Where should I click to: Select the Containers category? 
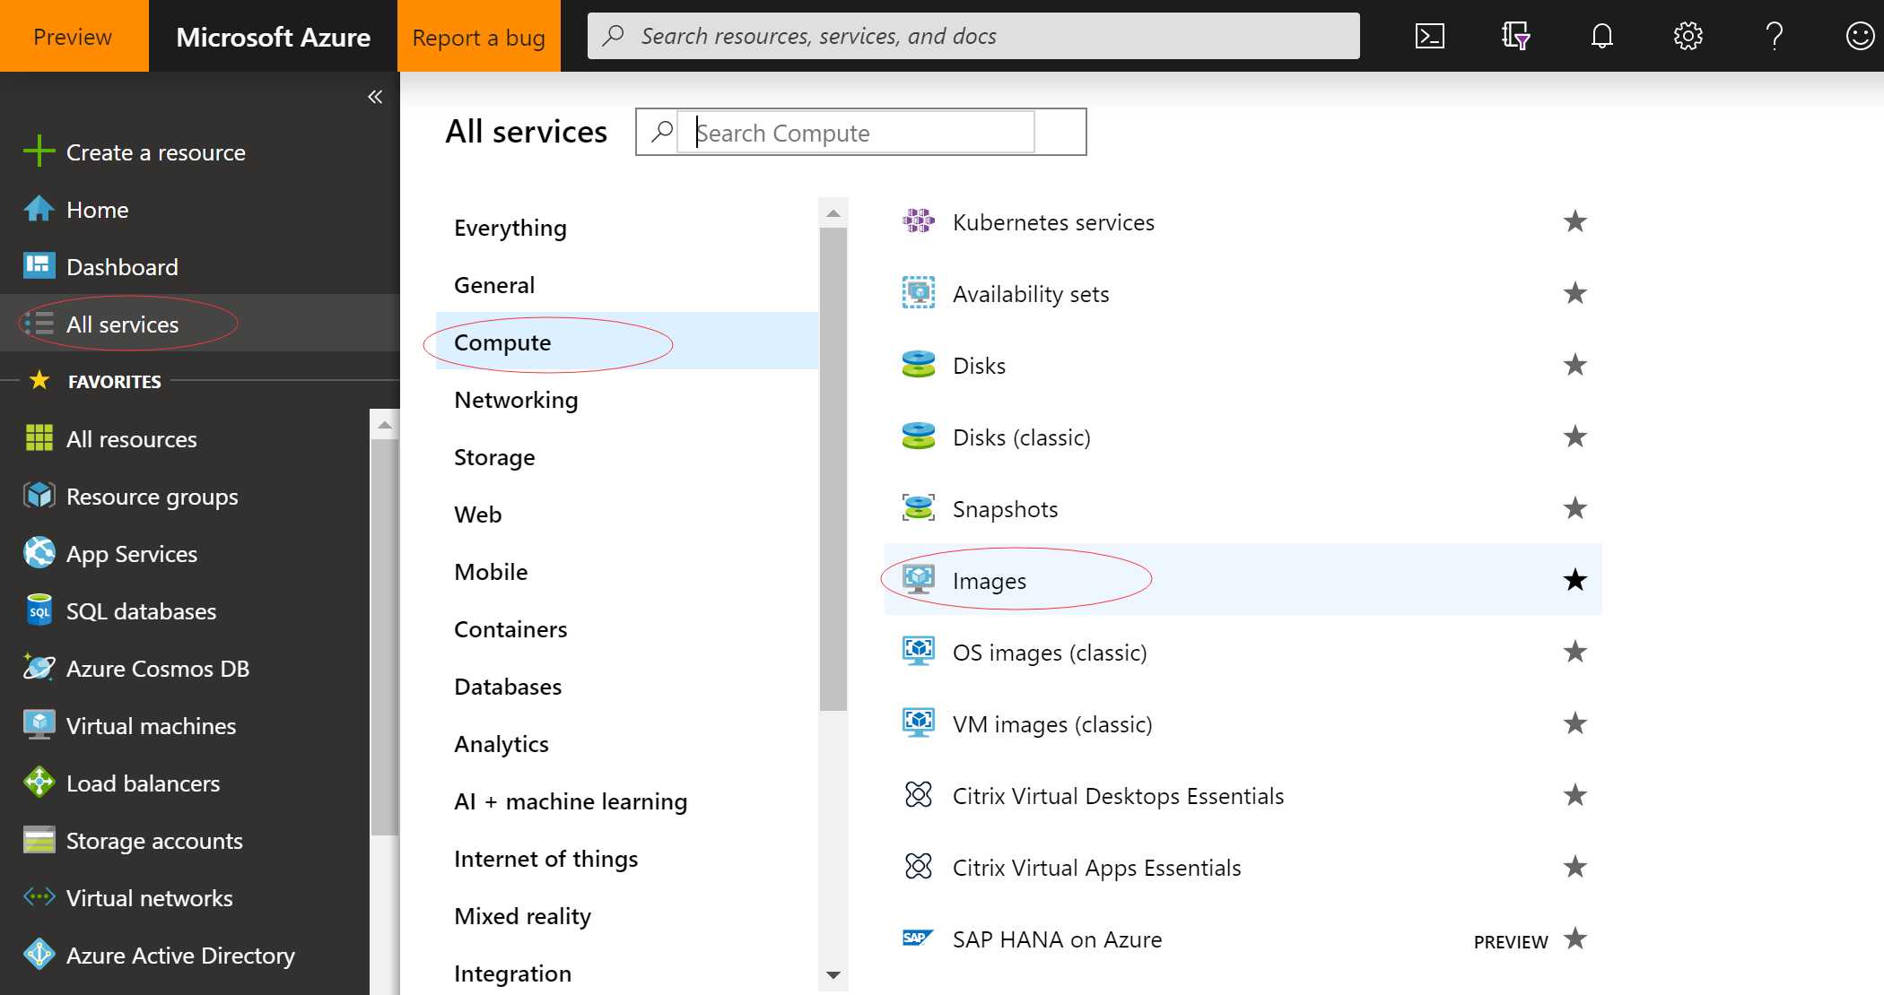tap(510, 627)
